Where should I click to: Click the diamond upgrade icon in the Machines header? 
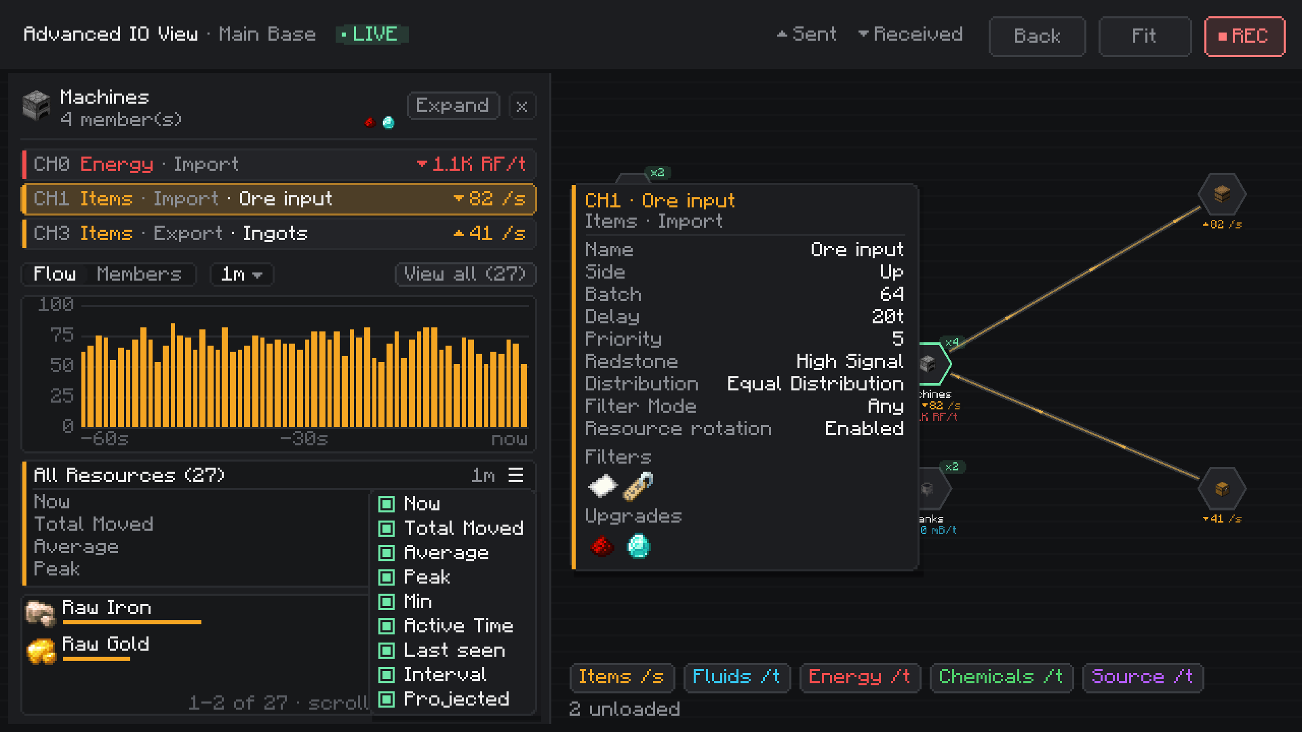(x=389, y=123)
